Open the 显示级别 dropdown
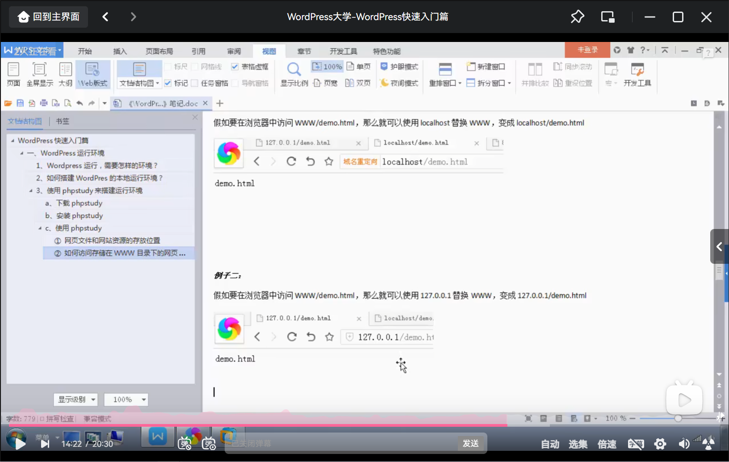This screenshot has height=462, width=729. [x=75, y=400]
